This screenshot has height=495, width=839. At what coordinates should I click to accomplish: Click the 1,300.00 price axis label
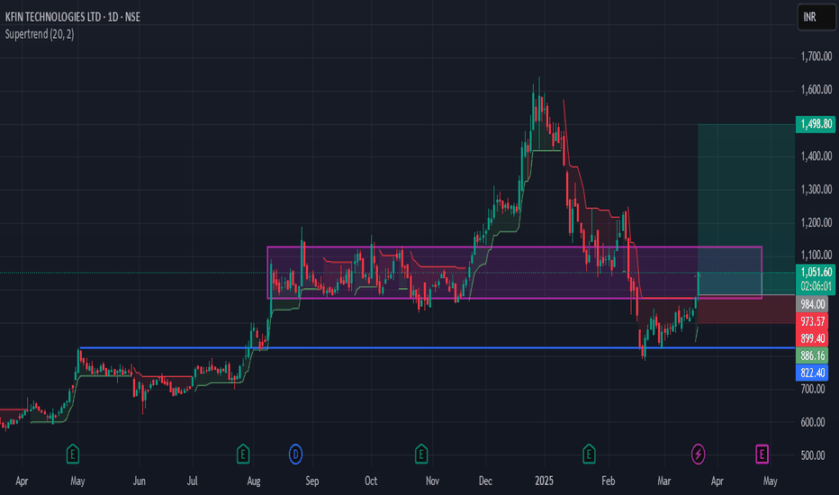click(x=816, y=189)
